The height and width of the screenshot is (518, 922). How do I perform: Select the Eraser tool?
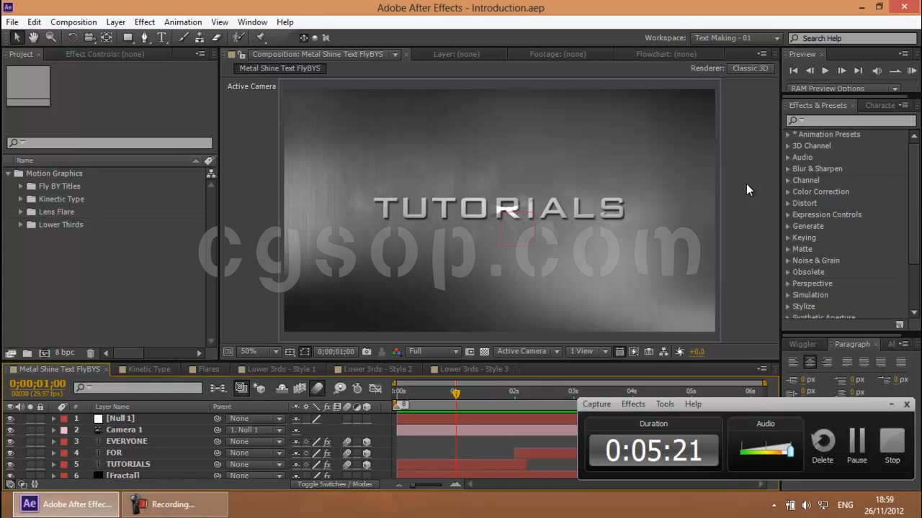217,37
